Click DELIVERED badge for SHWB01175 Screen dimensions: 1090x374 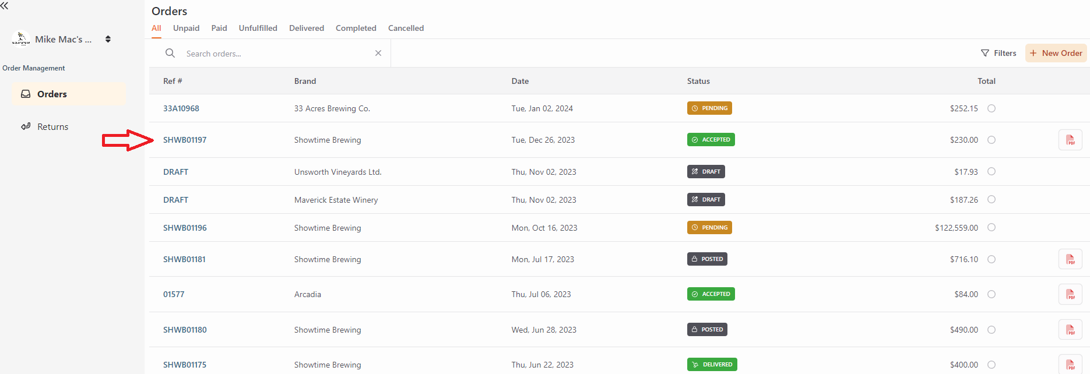coord(712,365)
